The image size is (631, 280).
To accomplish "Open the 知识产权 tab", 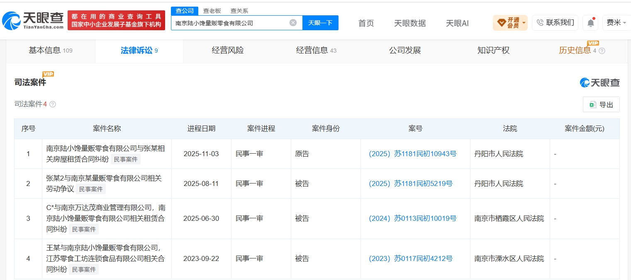I will 493,51.
